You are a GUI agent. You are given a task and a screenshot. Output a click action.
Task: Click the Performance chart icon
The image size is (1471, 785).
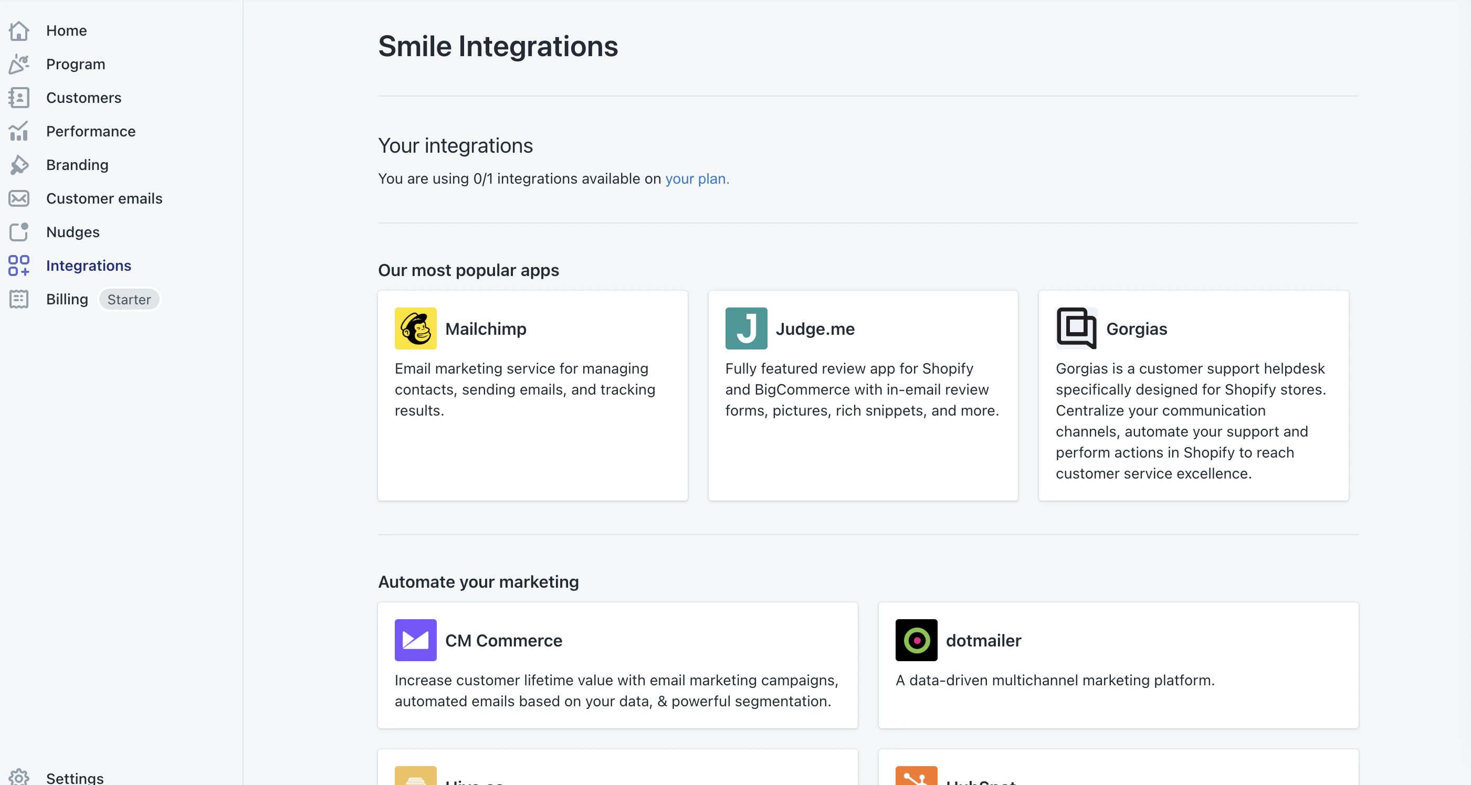[19, 131]
